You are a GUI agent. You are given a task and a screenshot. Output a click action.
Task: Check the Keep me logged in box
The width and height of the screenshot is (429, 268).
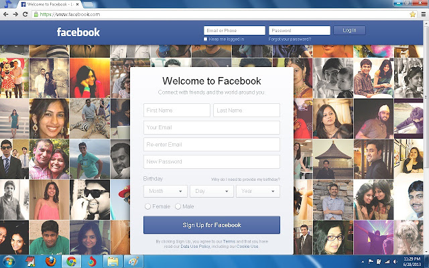[206, 39]
